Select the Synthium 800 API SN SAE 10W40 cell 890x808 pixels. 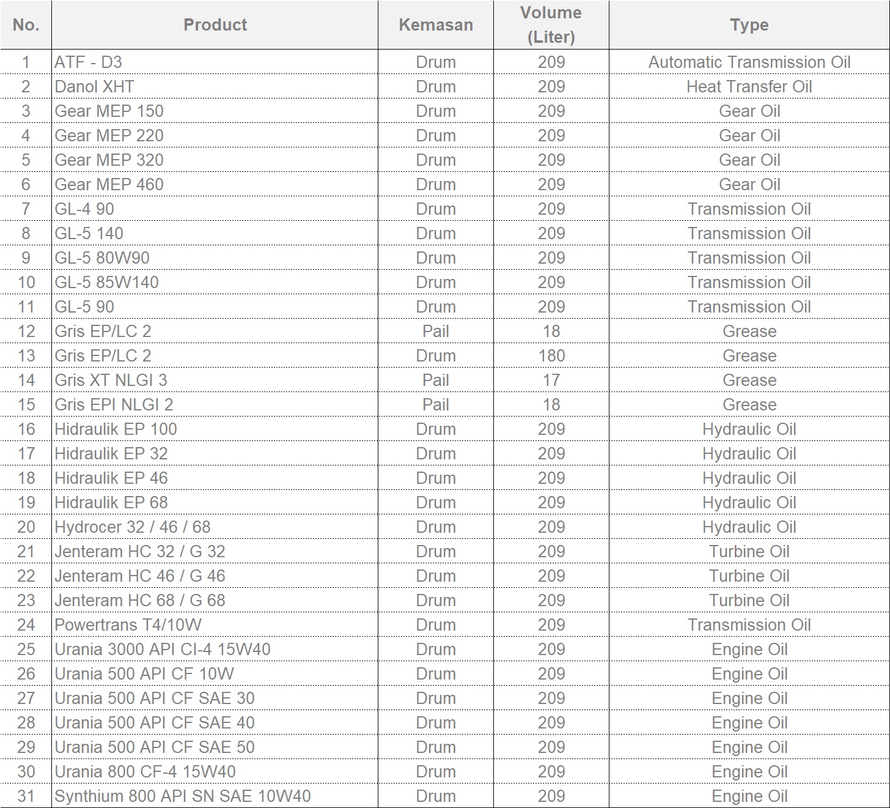(182, 796)
